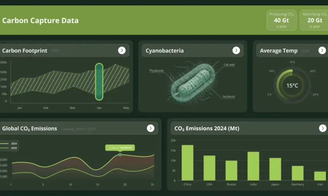The width and height of the screenshot is (328, 196).
Task: Open Global CO₂ Emissions arrow button
Action: pos(150,128)
